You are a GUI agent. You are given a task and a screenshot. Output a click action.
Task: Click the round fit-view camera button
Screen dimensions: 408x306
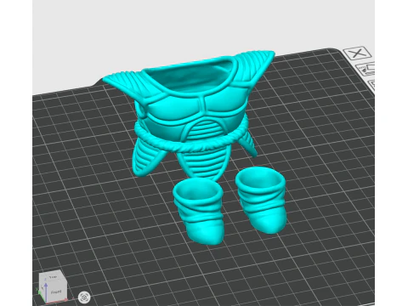(84, 297)
